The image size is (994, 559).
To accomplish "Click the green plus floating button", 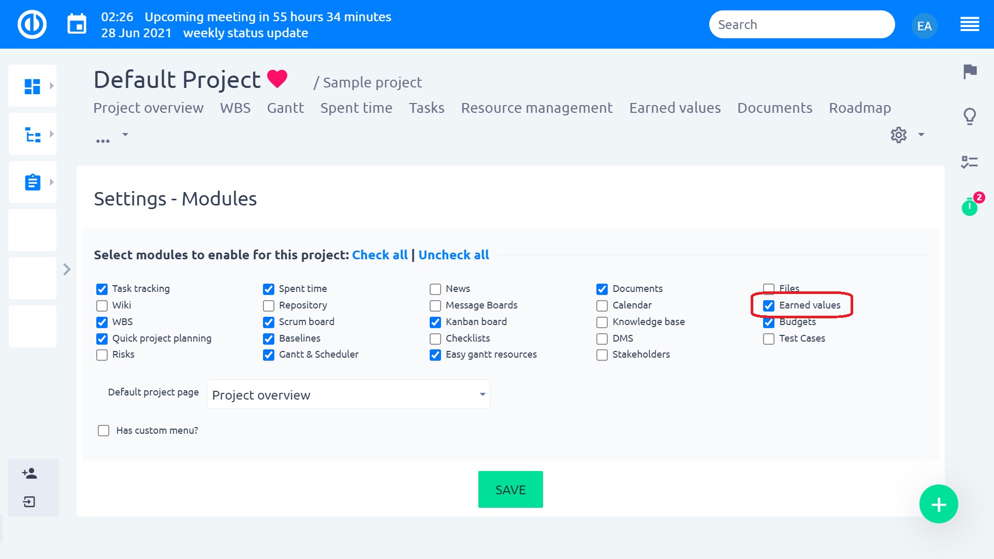I will pyautogui.click(x=939, y=504).
